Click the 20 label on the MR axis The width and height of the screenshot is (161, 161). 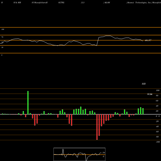(157, 111)
